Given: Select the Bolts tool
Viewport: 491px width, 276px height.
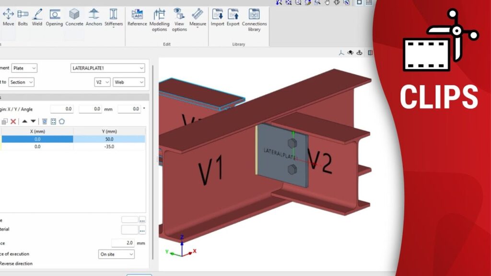Looking at the screenshot, I should pos(23,17).
